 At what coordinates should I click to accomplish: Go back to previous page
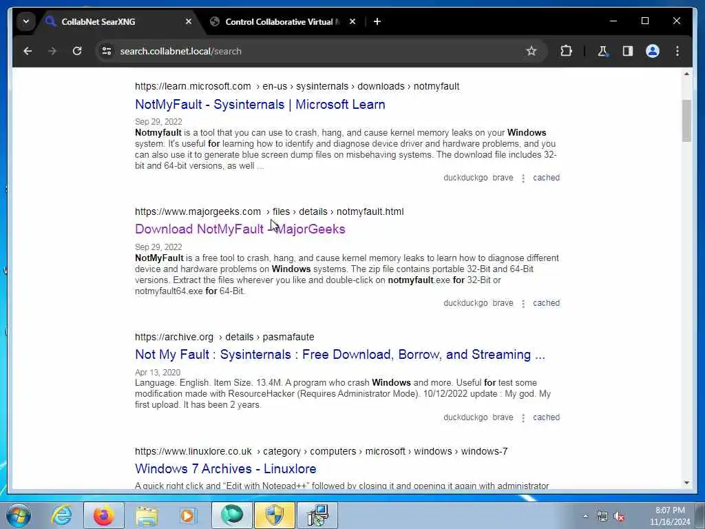[x=28, y=51]
